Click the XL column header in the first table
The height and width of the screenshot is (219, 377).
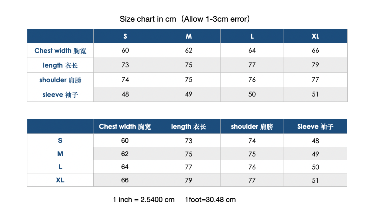click(315, 36)
